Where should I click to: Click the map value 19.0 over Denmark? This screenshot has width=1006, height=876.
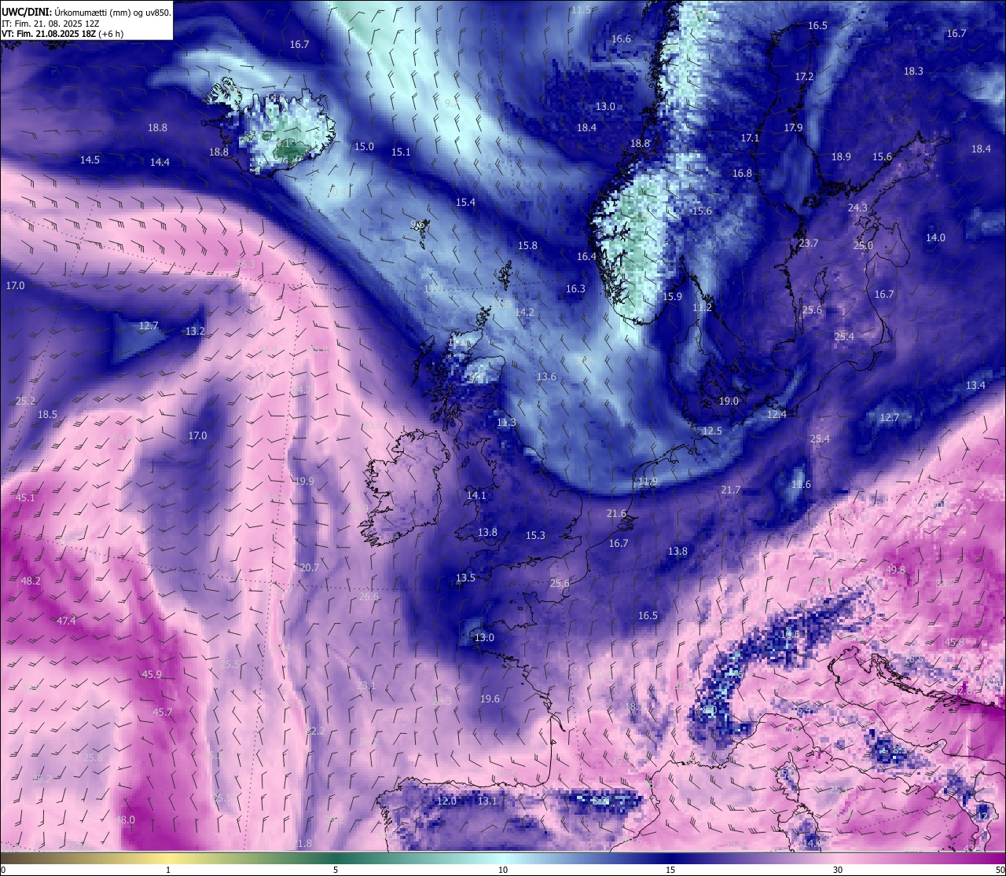(729, 401)
